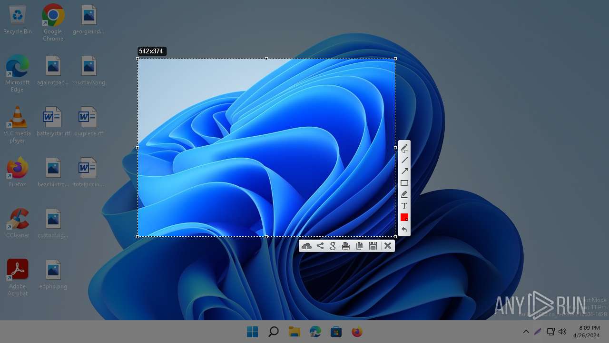Open the volume control tray icon
The image size is (609, 343).
click(x=562, y=332)
